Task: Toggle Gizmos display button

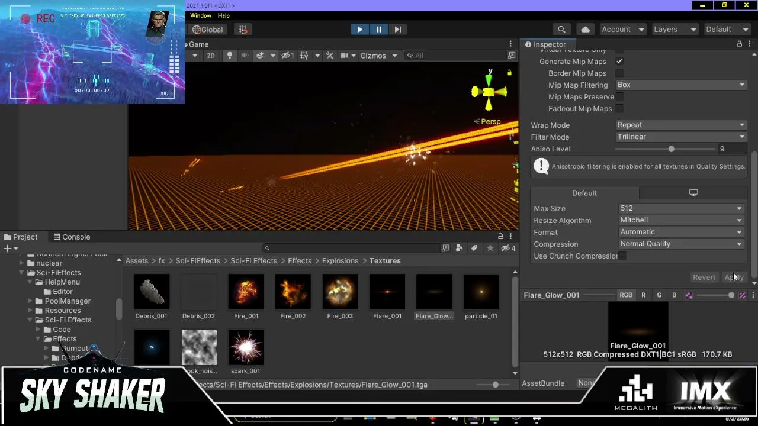Action: pyautogui.click(x=372, y=56)
